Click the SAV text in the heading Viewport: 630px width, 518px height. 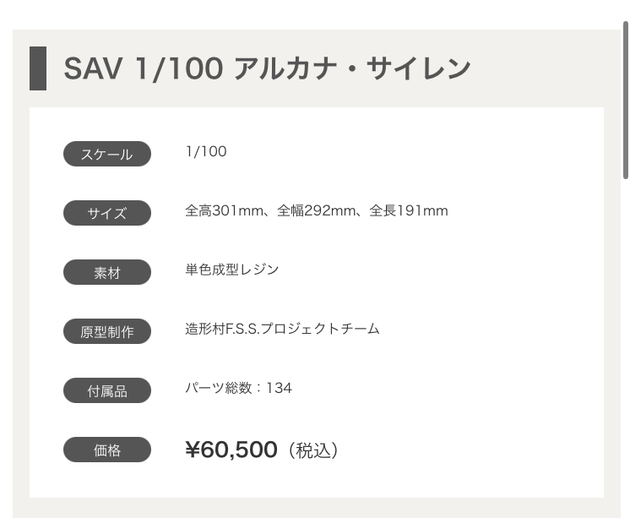tap(94, 68)
